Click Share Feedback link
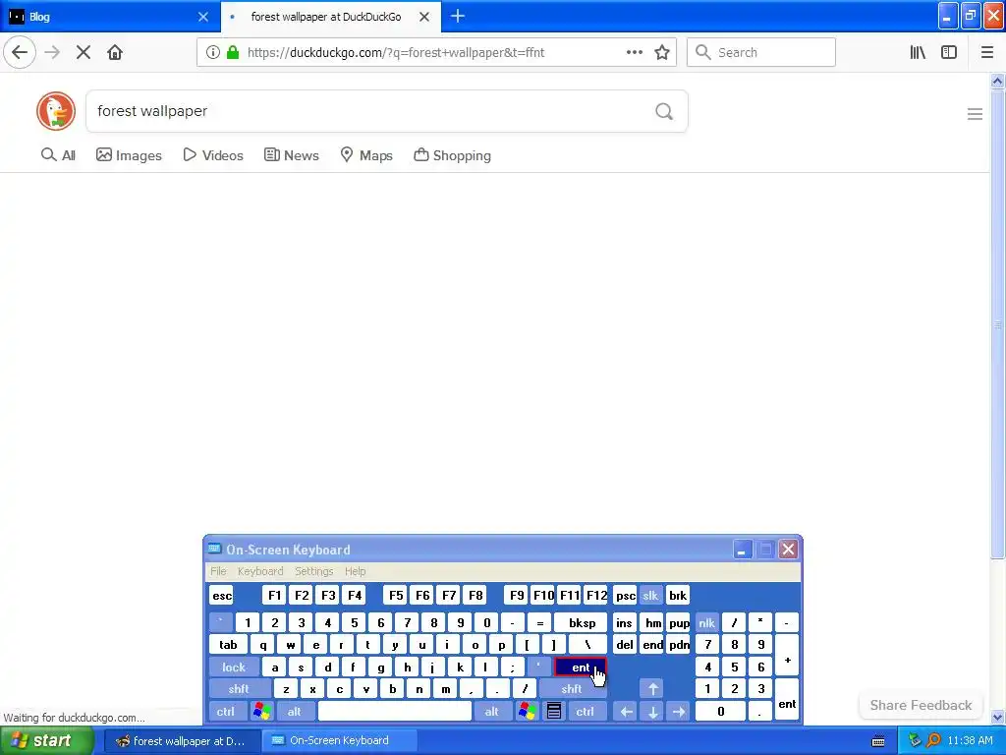Viewport: 1006px width, 755px height. tap(921, 705)
